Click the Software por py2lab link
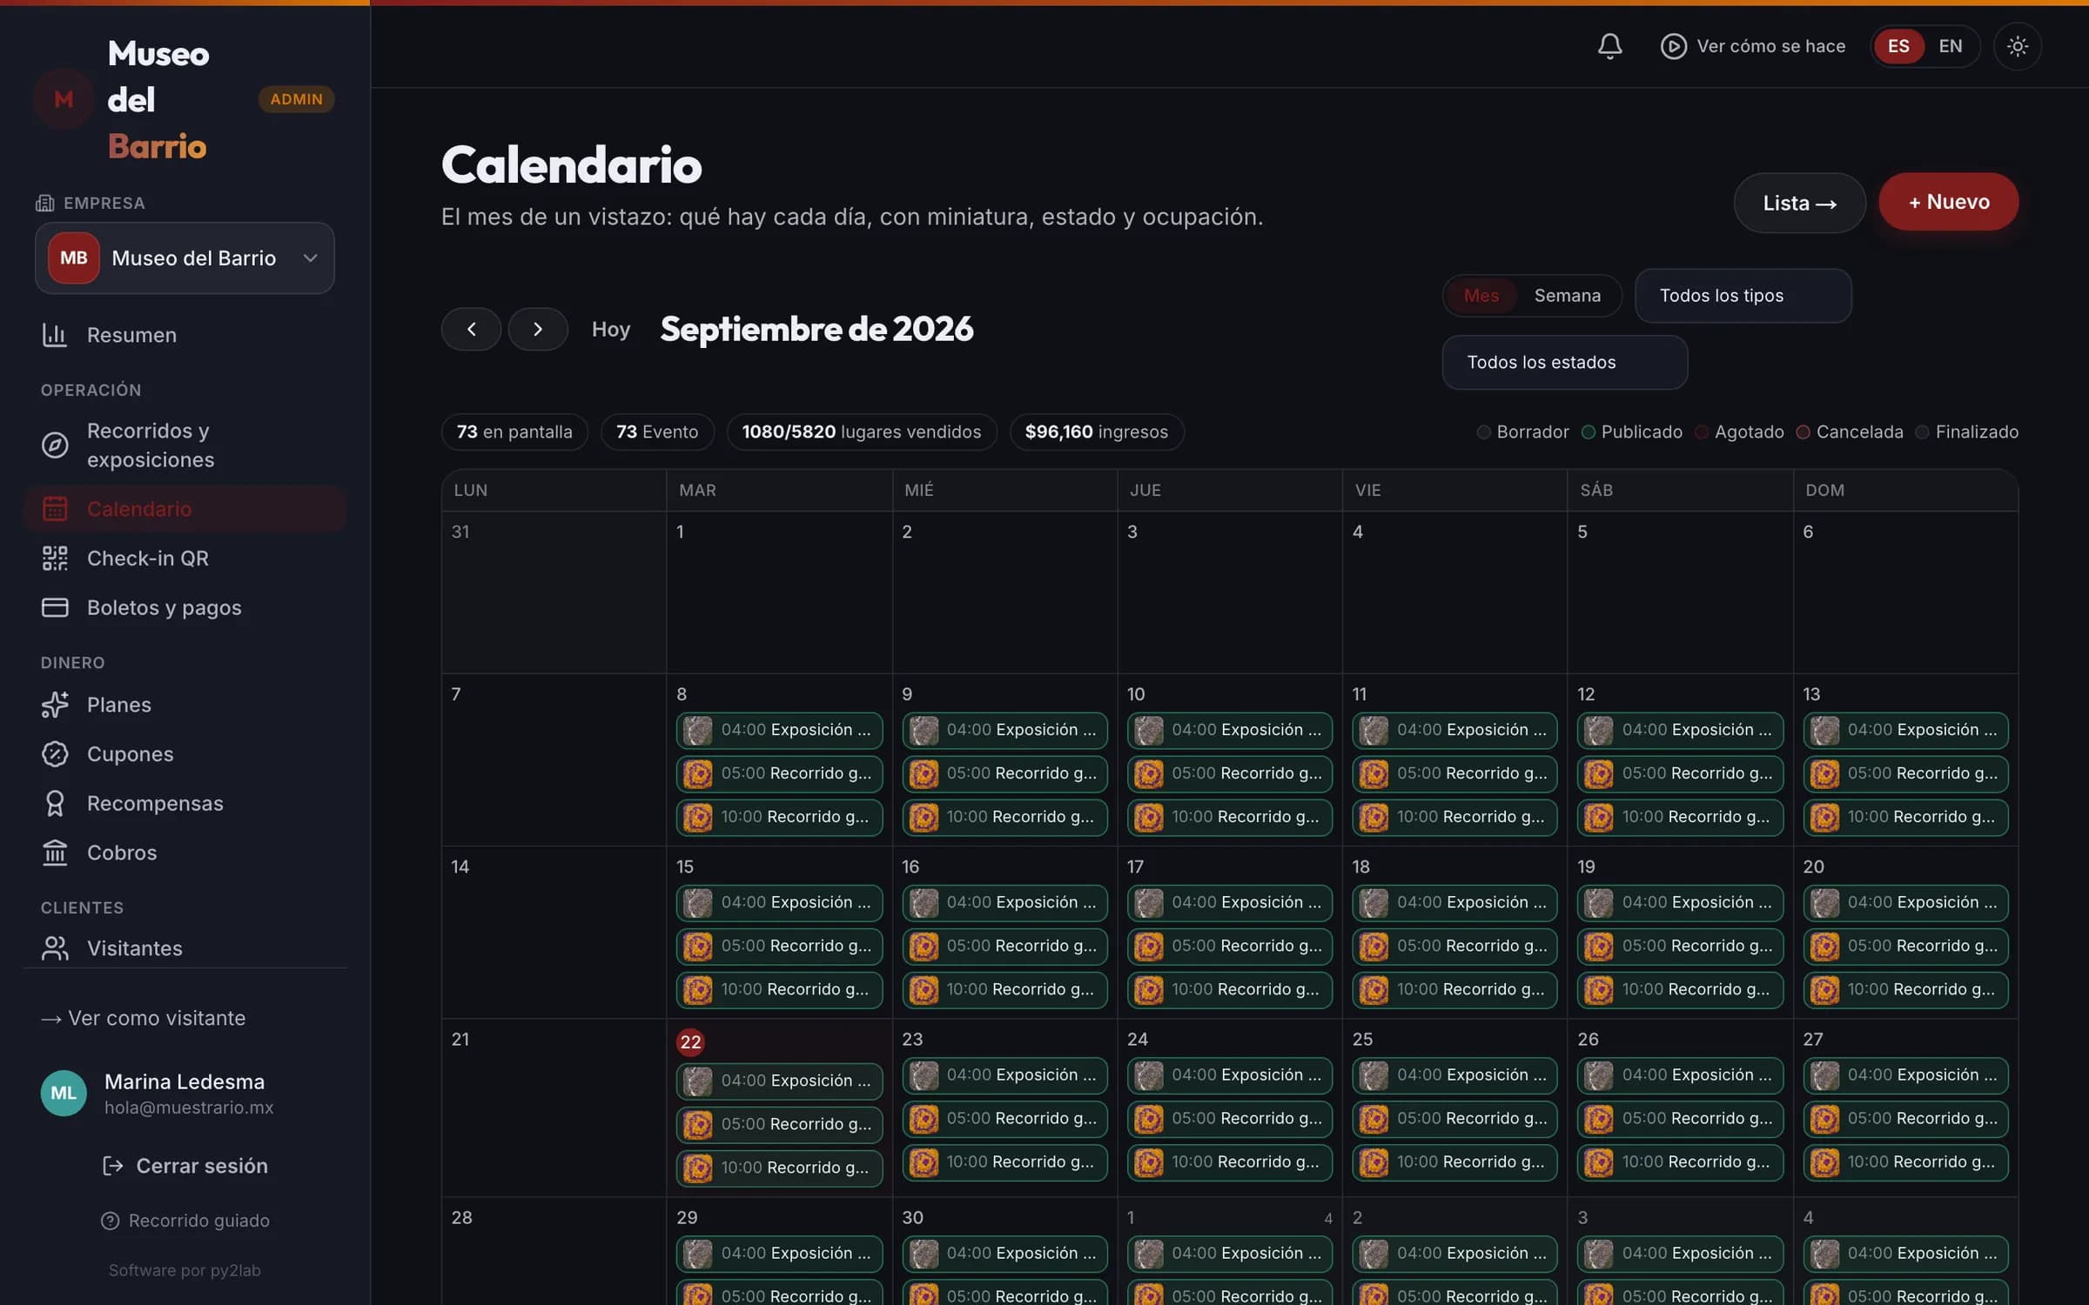Viewport: 2089px width, 1305px height. (185, 1270)
